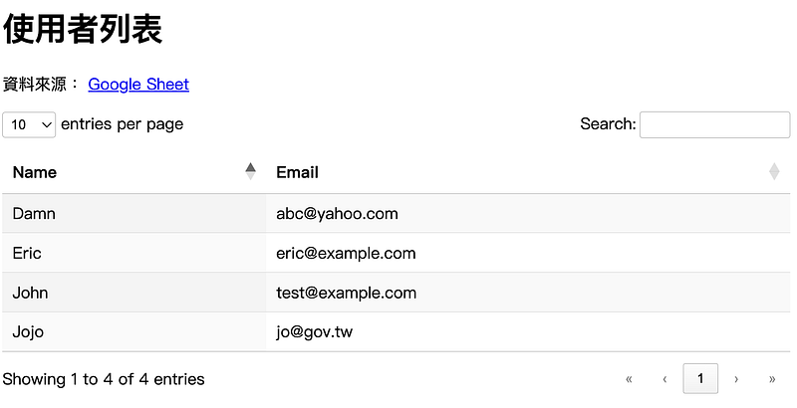Click the jo@gov.tw email cell
Image resolution: width=797 pixels, height=408 pixels.
tap(528, 332)
